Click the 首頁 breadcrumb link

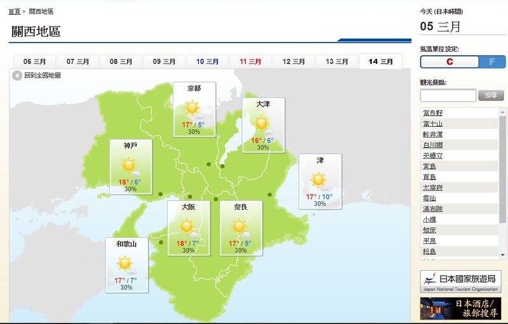click(x=14, y=11)
